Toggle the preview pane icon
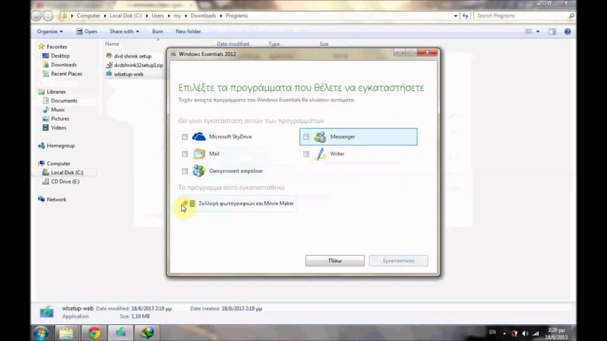The image size is (607, 341). (552, 32)
